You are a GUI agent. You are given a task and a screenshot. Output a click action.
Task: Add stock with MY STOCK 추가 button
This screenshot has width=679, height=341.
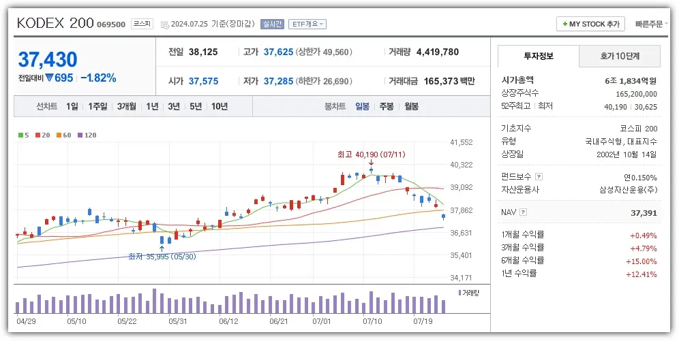(x=590, y=24)
